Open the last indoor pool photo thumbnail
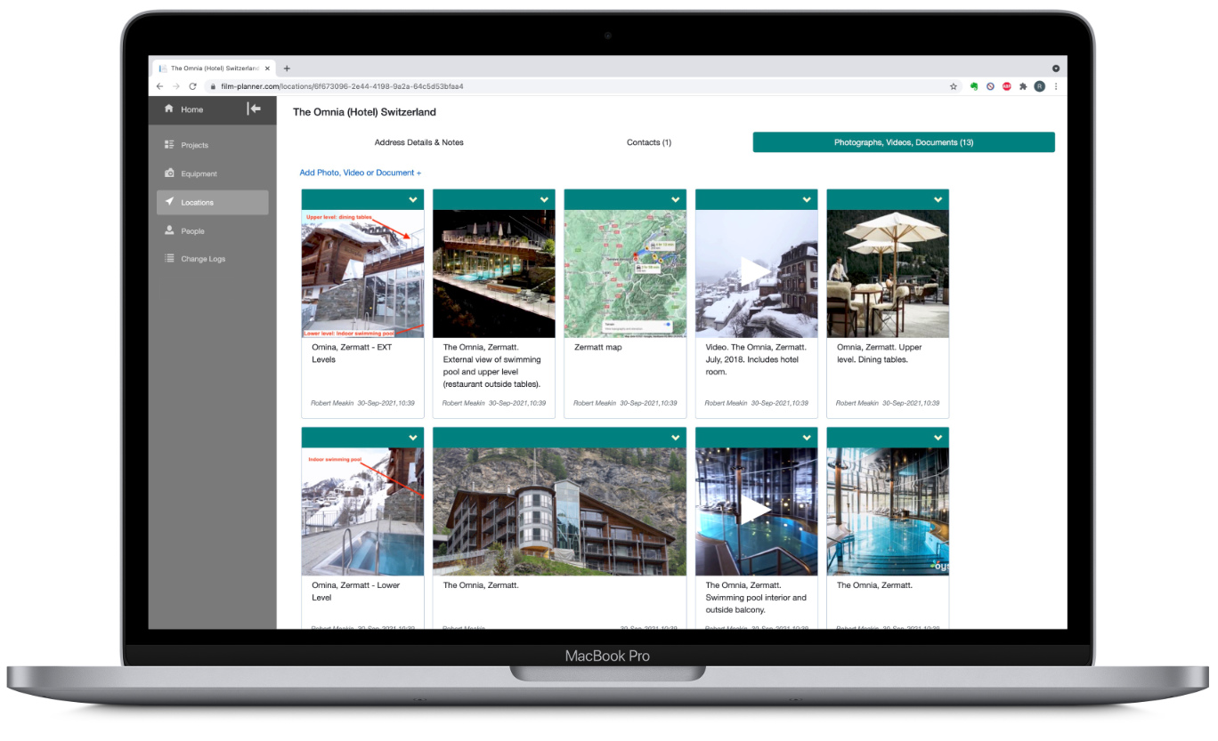1218x741 pixels. pyautogui.click(x=888, y=511)
